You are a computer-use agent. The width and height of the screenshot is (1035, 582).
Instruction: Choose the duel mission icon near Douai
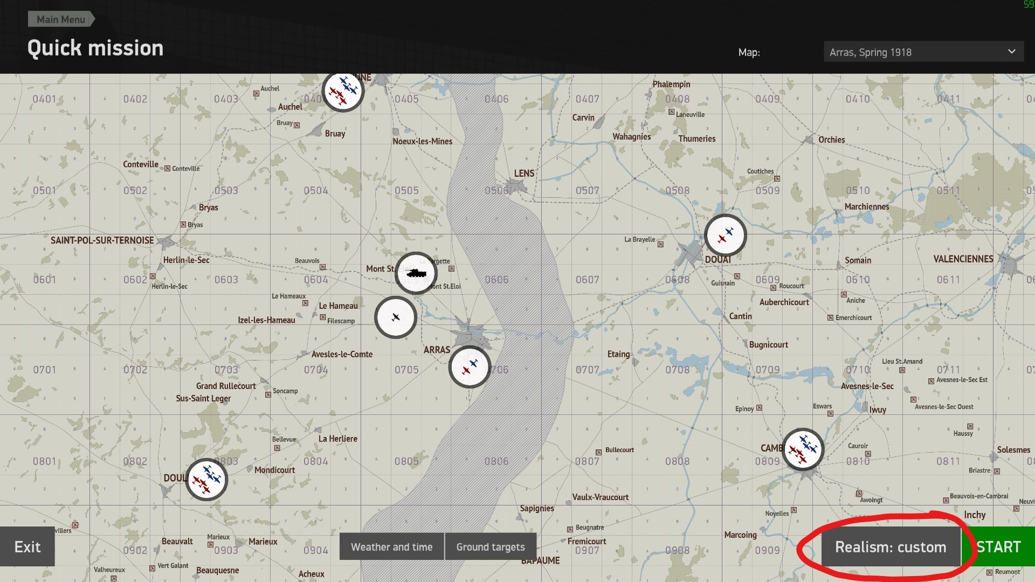(x=725, y=235)
